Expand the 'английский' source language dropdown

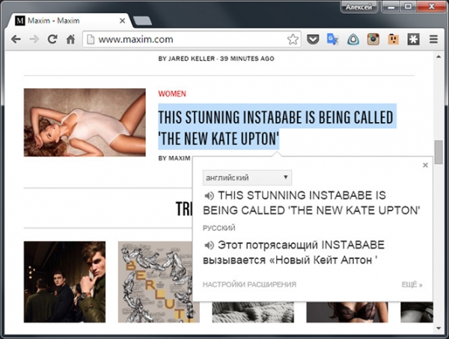pos(247,178)
